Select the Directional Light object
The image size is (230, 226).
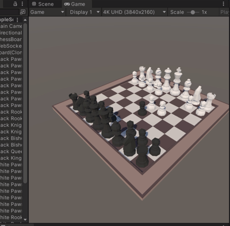click(x=11, y=33)
